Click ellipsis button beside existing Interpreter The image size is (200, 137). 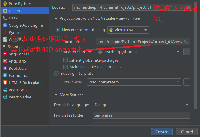(x=187, y=82)
